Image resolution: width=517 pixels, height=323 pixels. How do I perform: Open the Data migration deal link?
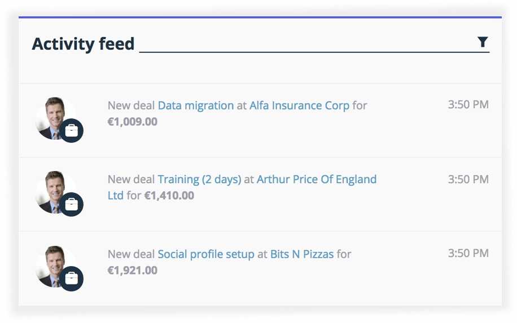click(195, 105)
